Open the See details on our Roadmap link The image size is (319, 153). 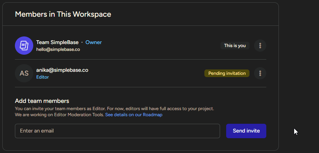(x=134, y=115)
